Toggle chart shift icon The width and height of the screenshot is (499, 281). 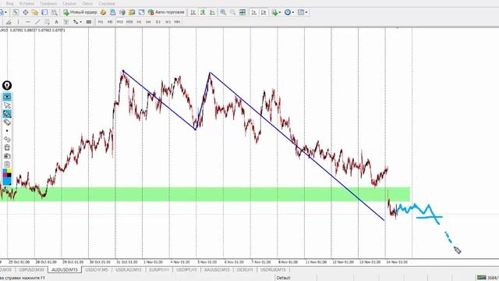(264, 12)
